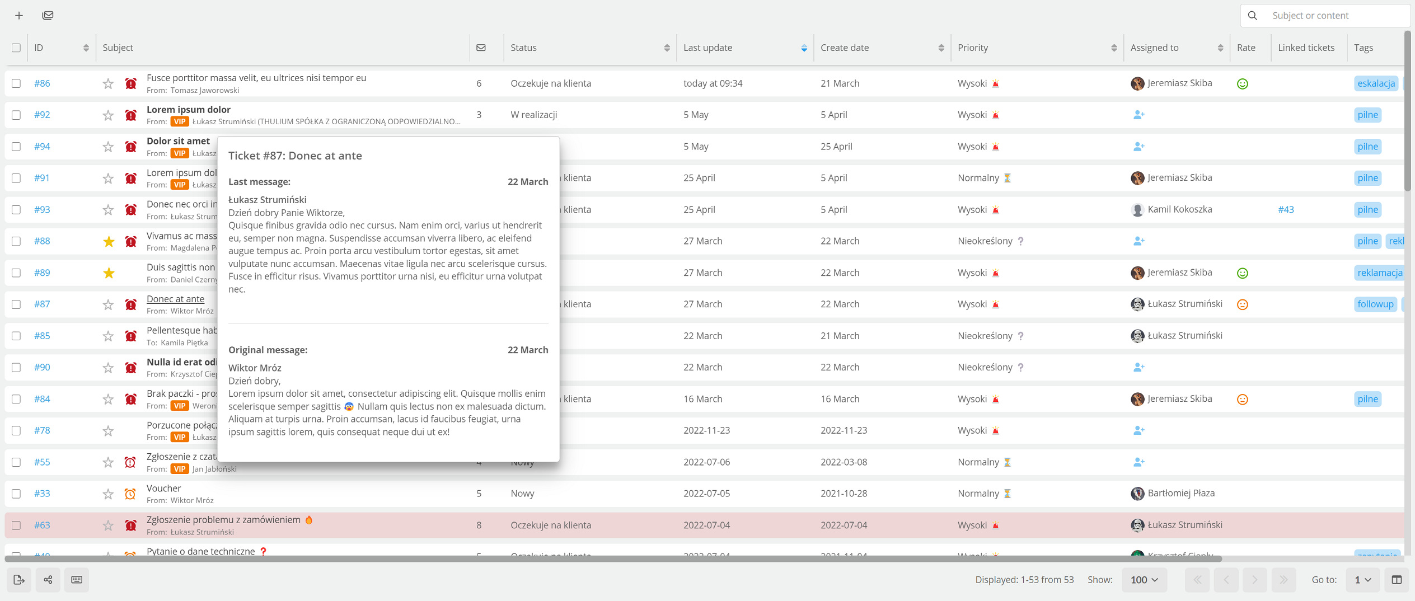This screenshot has width=1415, height=601.
Task: Star ticket #63
Action: click(108, 525)
